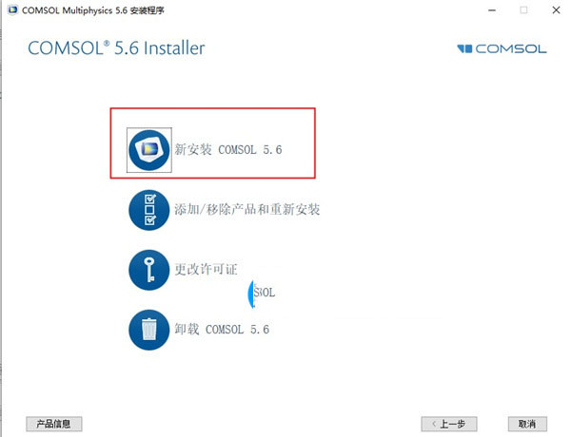Select the 更改许可证 option text
This screenshot has height=437, width=571.
click(x=206, y=270)
